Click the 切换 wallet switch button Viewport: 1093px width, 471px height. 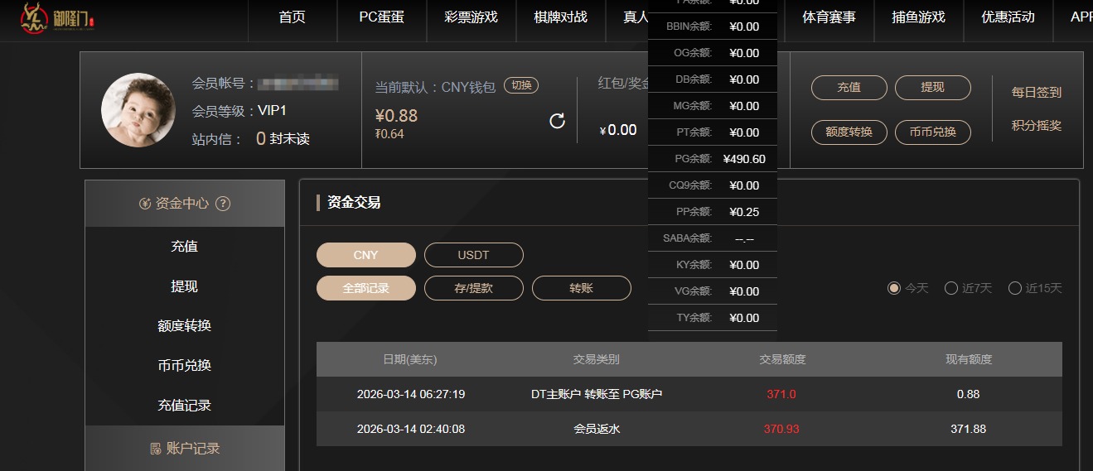coord(521,85)
